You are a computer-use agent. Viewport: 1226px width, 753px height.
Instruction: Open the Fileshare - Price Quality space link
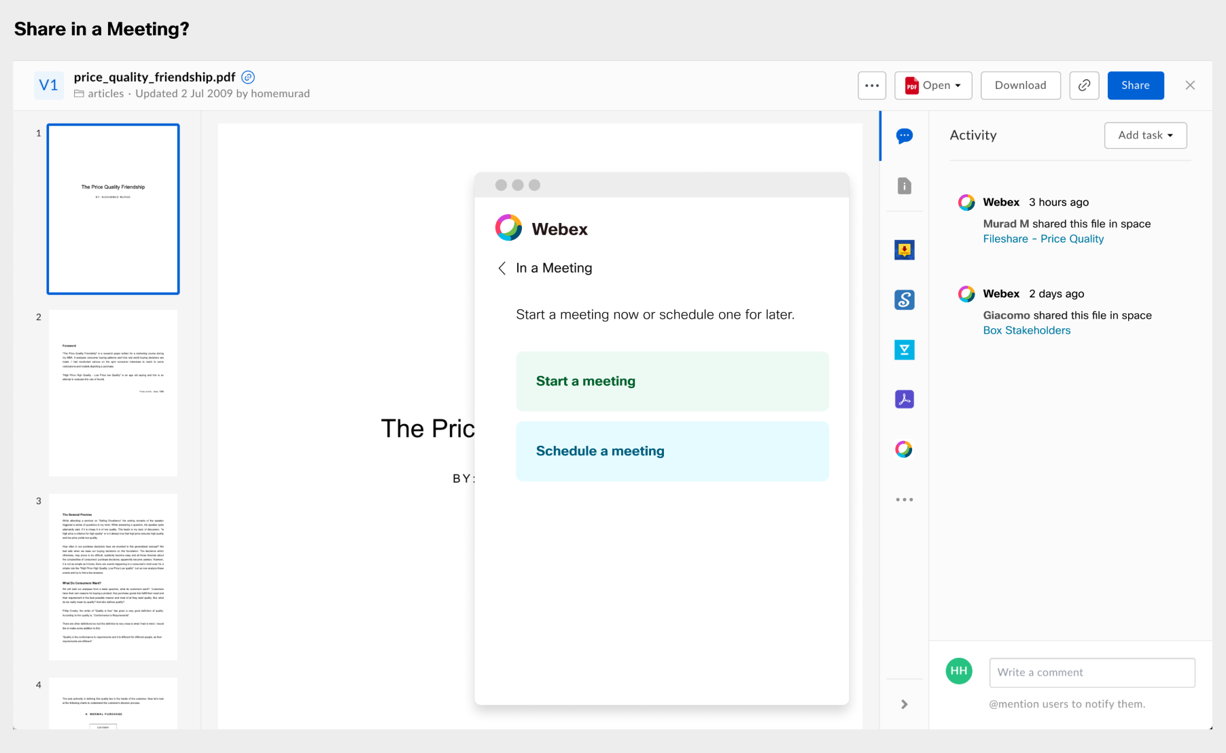pos(1043,239)
